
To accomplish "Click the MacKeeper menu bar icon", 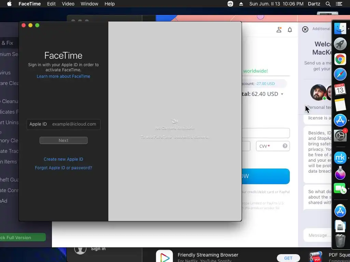I will (230, 4).
